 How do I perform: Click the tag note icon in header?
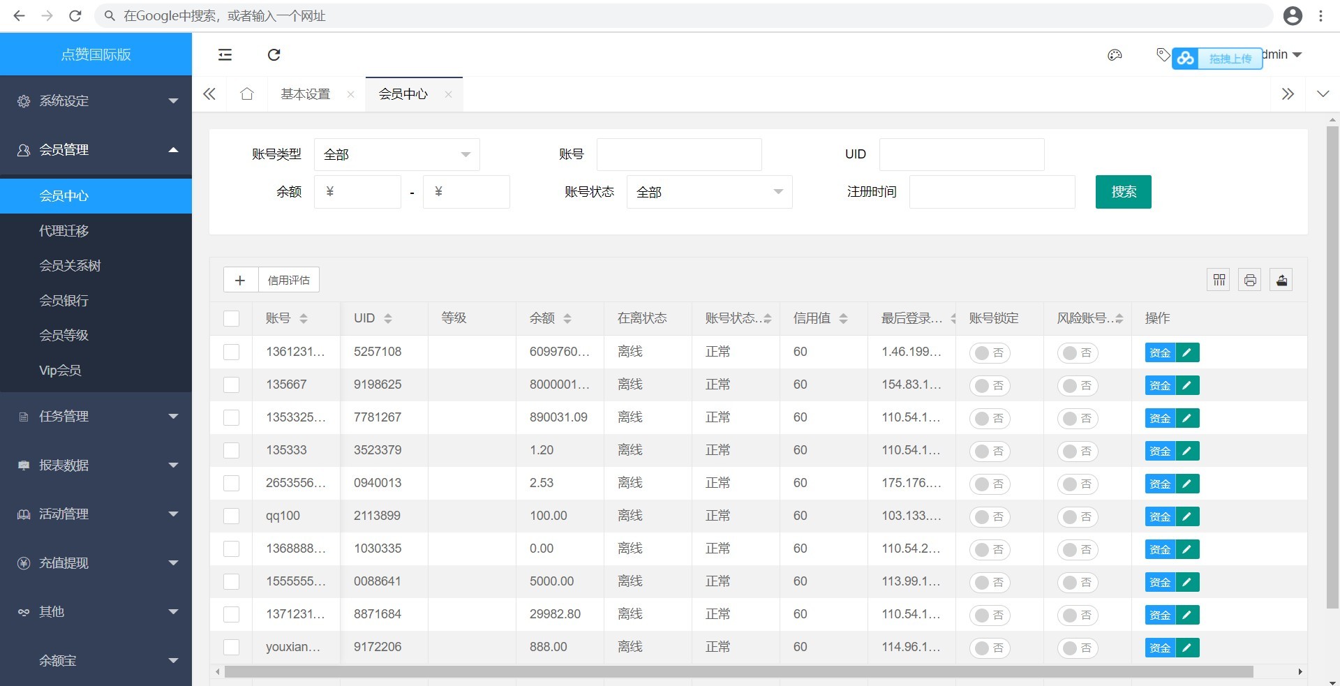tap(1163, 54)
